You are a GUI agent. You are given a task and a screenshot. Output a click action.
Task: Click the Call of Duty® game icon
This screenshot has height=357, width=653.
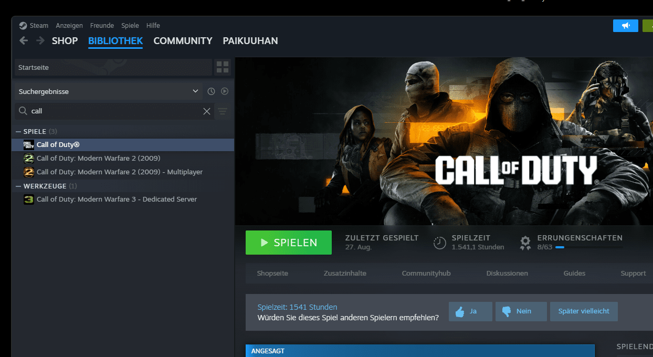point(29,145)
